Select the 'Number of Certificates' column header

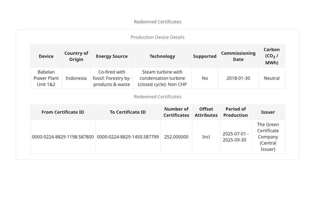(x=176, y=112)
